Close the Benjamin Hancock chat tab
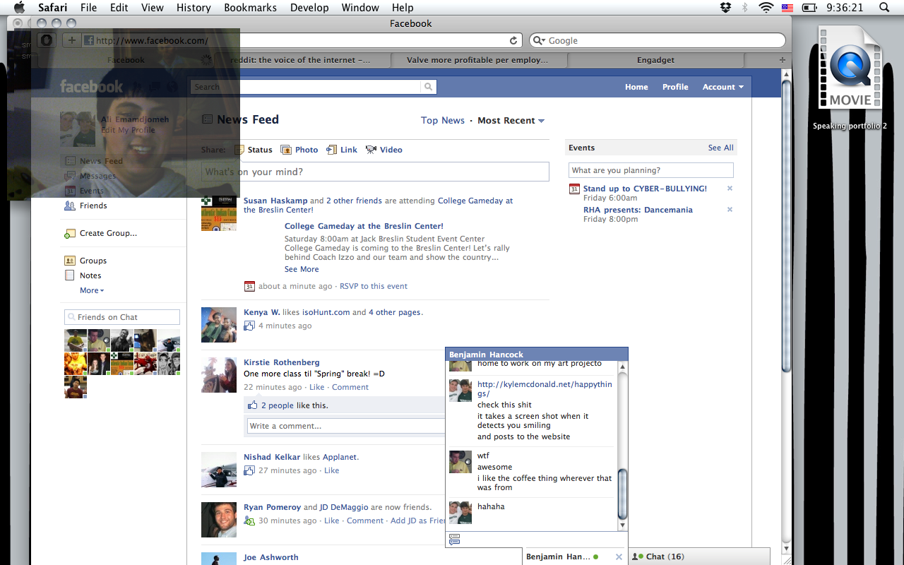 [619, 557]
